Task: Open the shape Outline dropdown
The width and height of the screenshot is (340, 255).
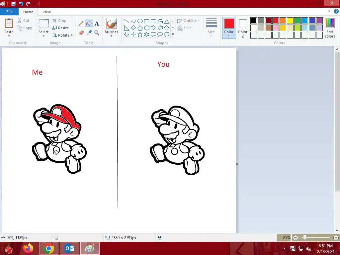Action: pyautogui.click(x=189, y=21)
